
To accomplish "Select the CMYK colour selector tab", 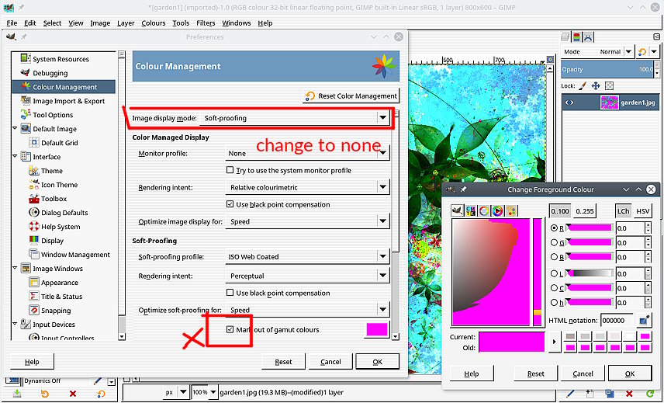I will 471,210.
